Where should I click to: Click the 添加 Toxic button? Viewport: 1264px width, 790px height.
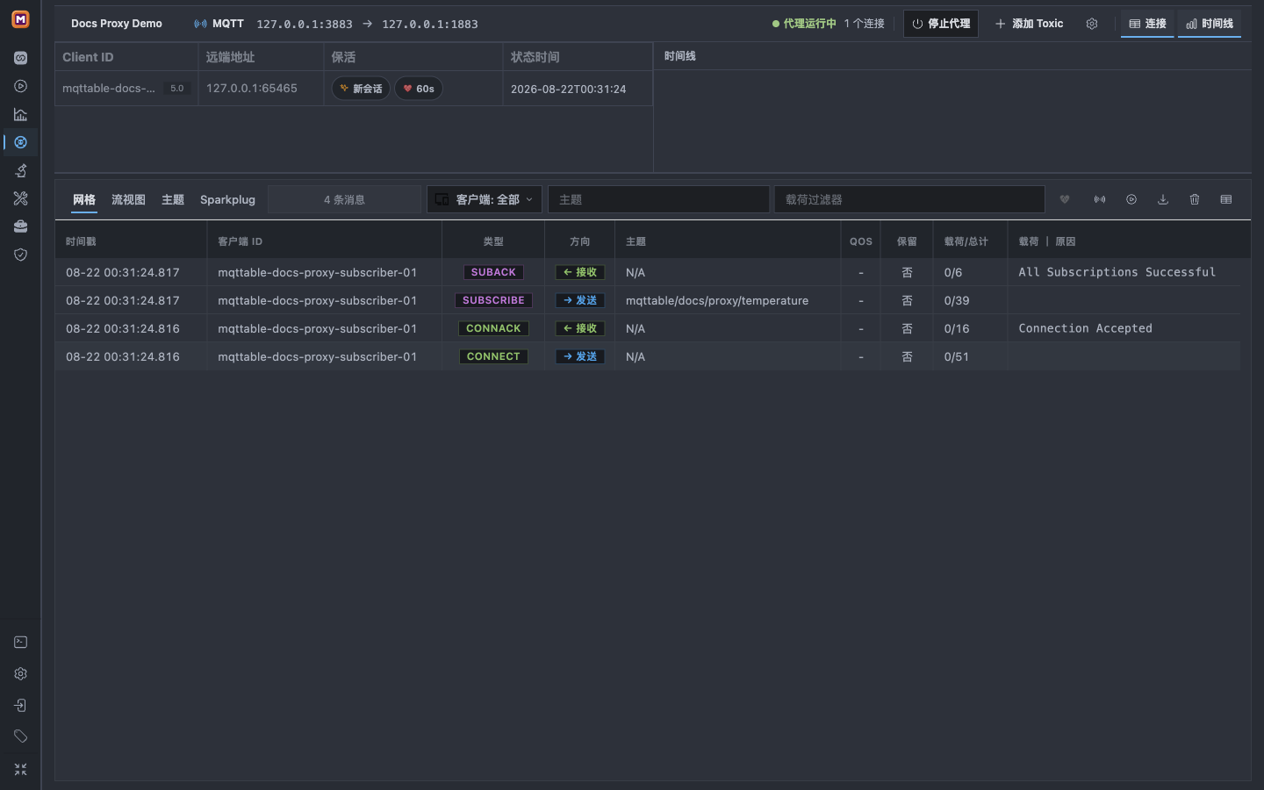click(1029, 24)
